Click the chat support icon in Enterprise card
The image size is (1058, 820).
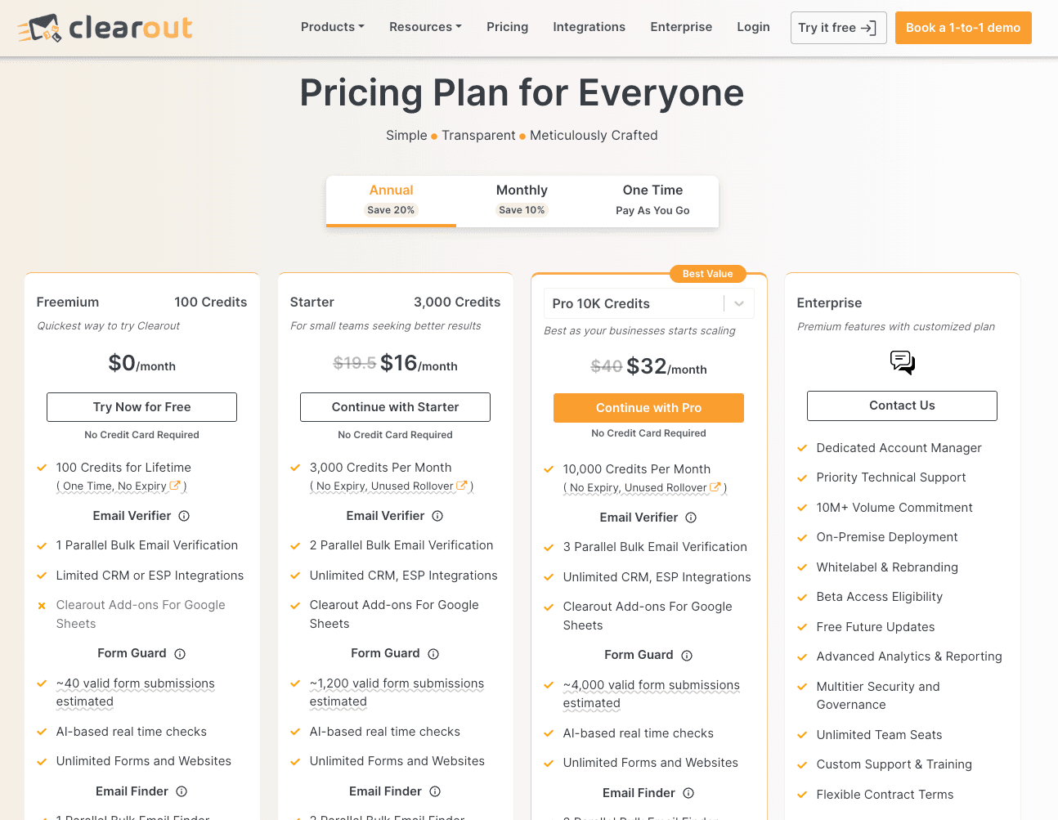click(x=902, y=362)
